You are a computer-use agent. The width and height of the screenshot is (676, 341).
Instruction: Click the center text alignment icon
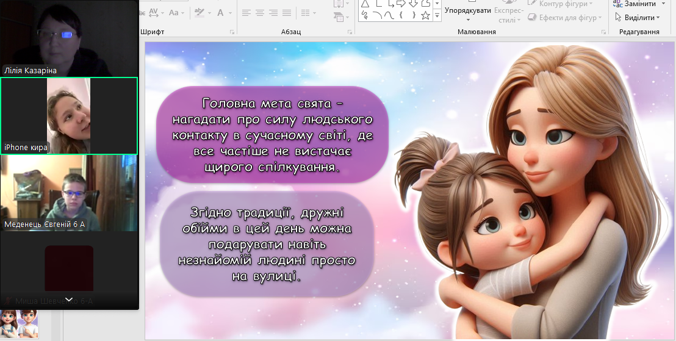tap(261, 13)
